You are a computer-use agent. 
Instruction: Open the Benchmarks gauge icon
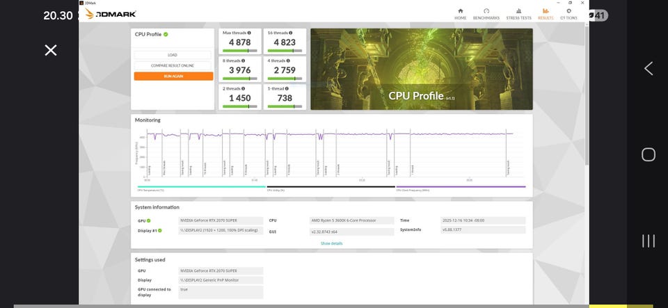click(486, 11)
